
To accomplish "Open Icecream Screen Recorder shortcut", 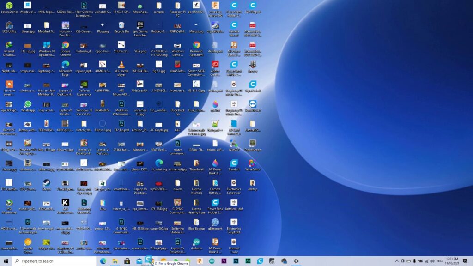I will (x=9, y=88).
